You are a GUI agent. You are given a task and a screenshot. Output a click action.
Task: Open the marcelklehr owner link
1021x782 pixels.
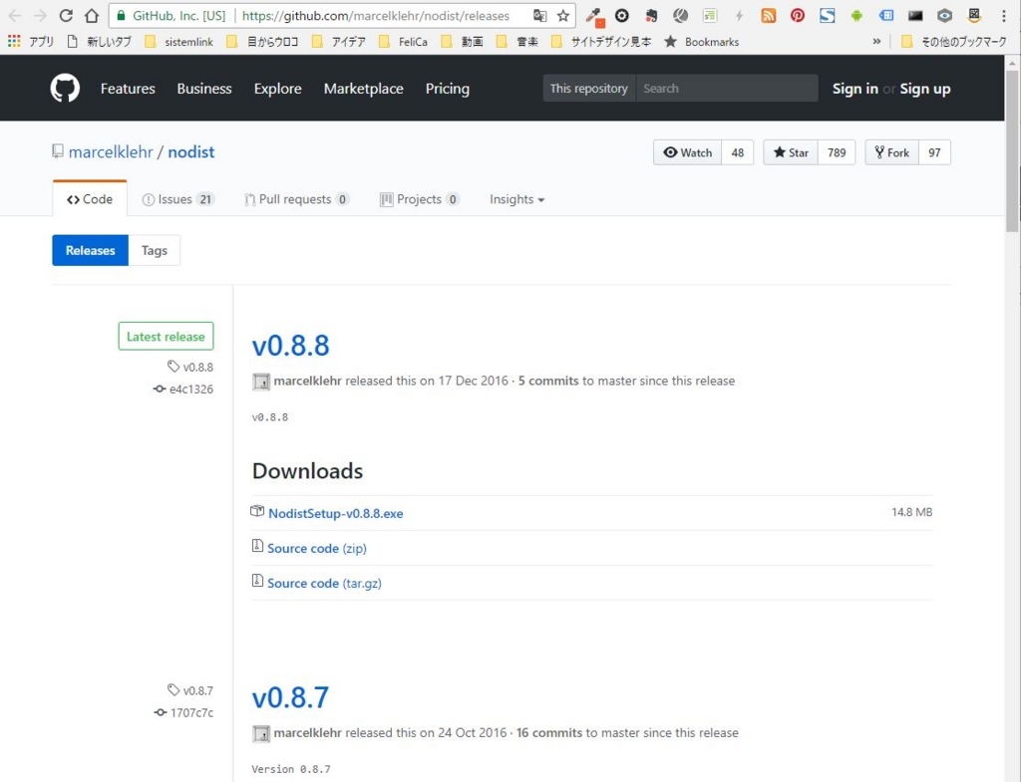click(x=111, y=151)
